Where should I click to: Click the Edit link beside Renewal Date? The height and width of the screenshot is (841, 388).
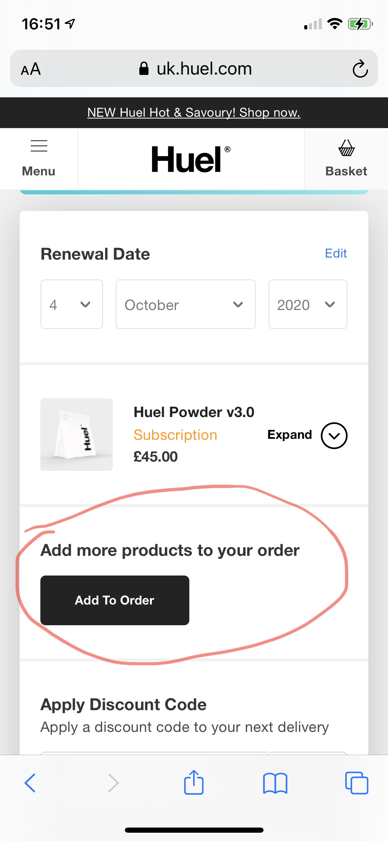pos(336,253)
